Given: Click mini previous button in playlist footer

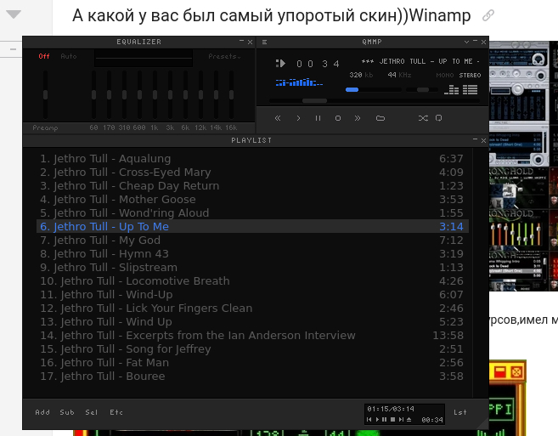Looking at the screenshot, I should [369, 420].
